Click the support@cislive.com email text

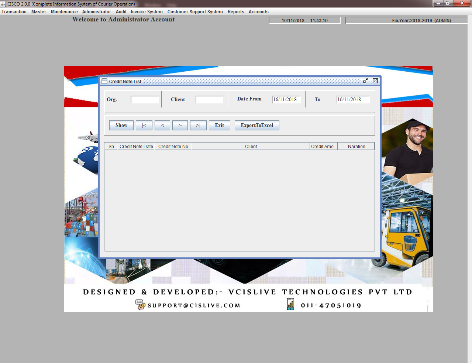pos(194,305)
